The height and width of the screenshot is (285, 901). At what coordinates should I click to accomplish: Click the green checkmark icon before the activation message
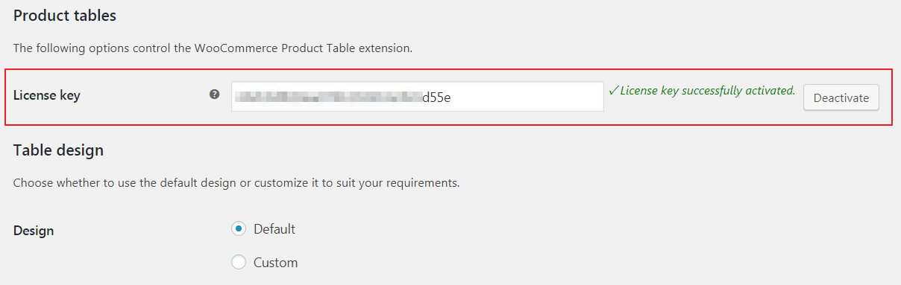(x=614, y=91)
